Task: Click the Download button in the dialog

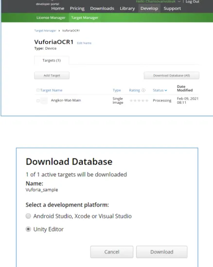Action: (161, 252)
